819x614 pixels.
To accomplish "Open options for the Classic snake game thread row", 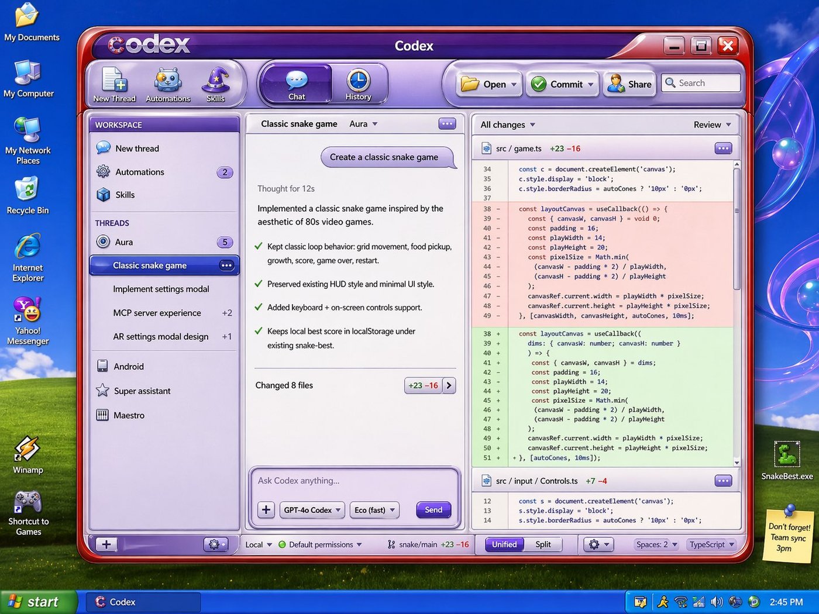I will [x=226, y=265].
